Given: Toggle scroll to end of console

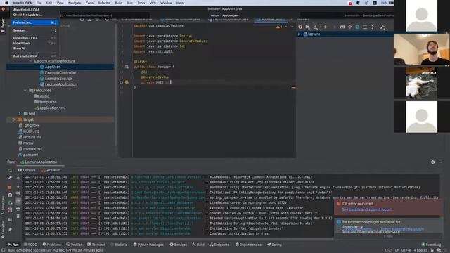Looking at the screenshot, I should [18, 201].
